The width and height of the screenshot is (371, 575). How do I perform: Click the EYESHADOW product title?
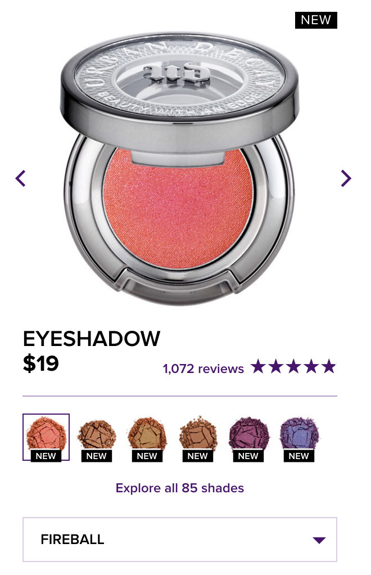(x=92, y=339)
